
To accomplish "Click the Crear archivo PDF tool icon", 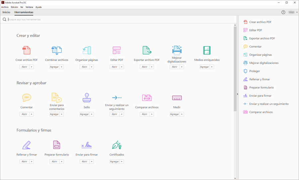I will coord(27,50).
